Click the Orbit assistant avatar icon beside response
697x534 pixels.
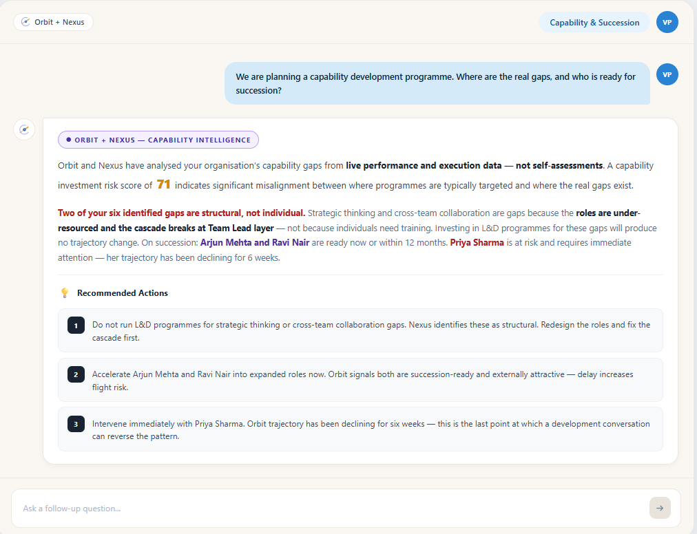[x=24, y=130]
